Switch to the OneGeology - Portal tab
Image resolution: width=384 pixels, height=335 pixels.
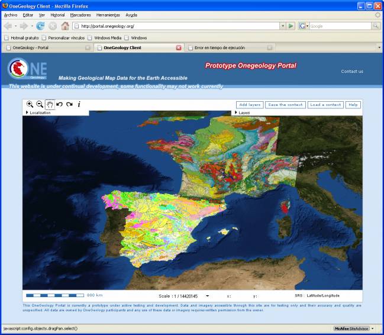coord(47,47)
